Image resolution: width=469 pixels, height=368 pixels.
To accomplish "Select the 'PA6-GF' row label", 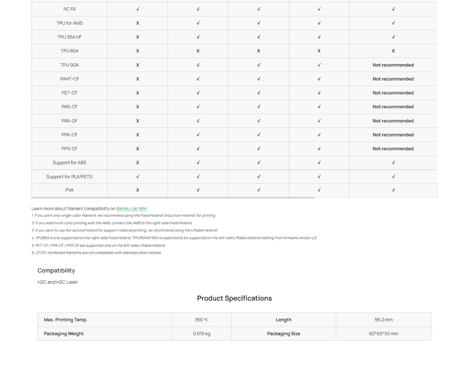I will [69, 121].
